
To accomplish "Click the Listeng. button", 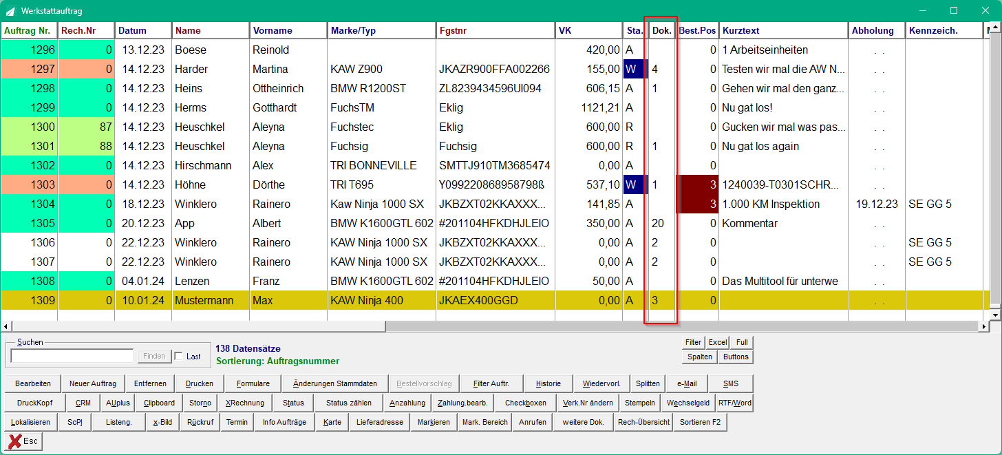I will coord(118,422).
